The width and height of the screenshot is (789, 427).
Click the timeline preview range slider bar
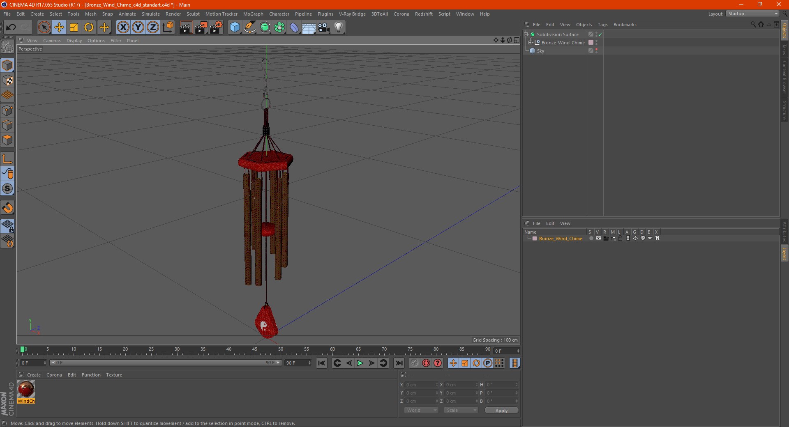tap(166, 363)
